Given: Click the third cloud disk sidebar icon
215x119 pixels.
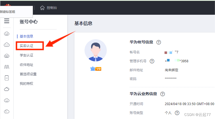Looking at the screenshot, I should click(x=7, y=56).
